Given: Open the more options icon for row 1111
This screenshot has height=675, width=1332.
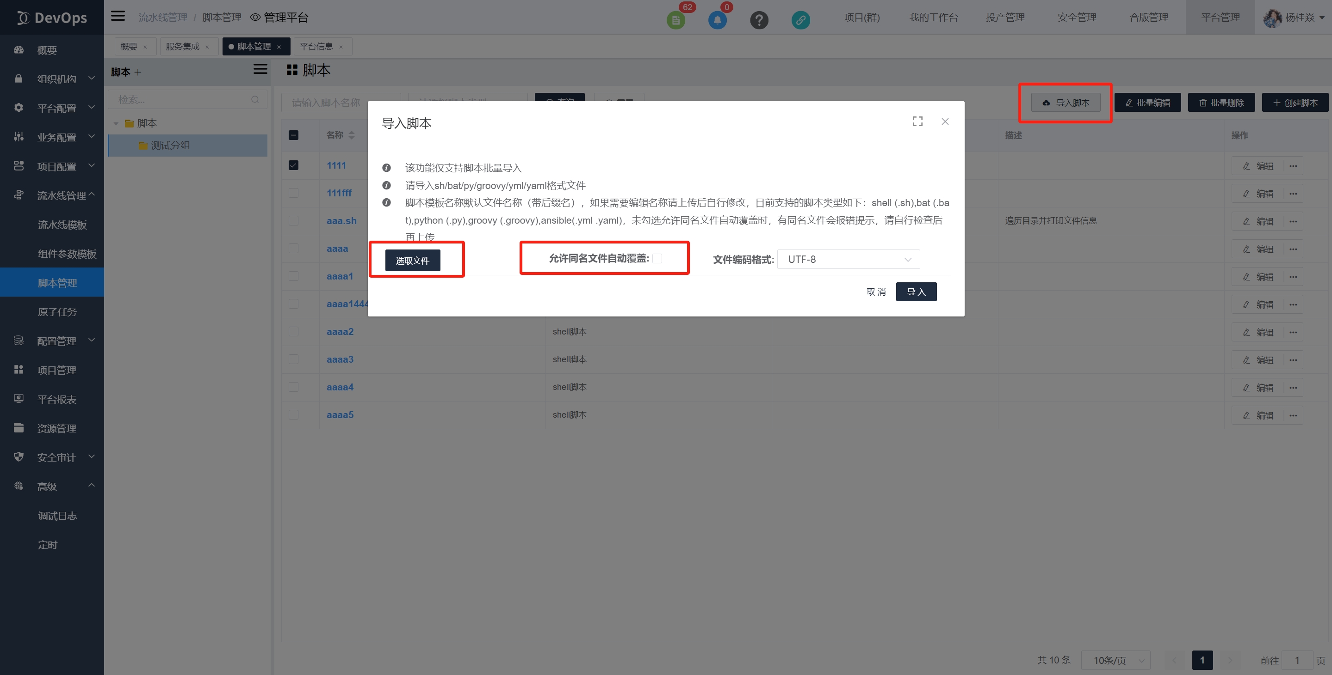Looking at the screenshot, I should [1293, 166].
